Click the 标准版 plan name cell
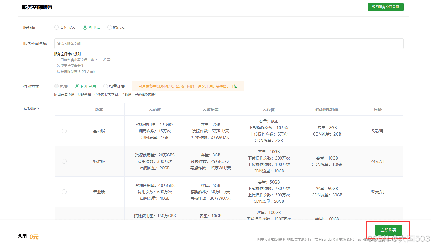Screen dimensions: 431x246 click(99, 161)
